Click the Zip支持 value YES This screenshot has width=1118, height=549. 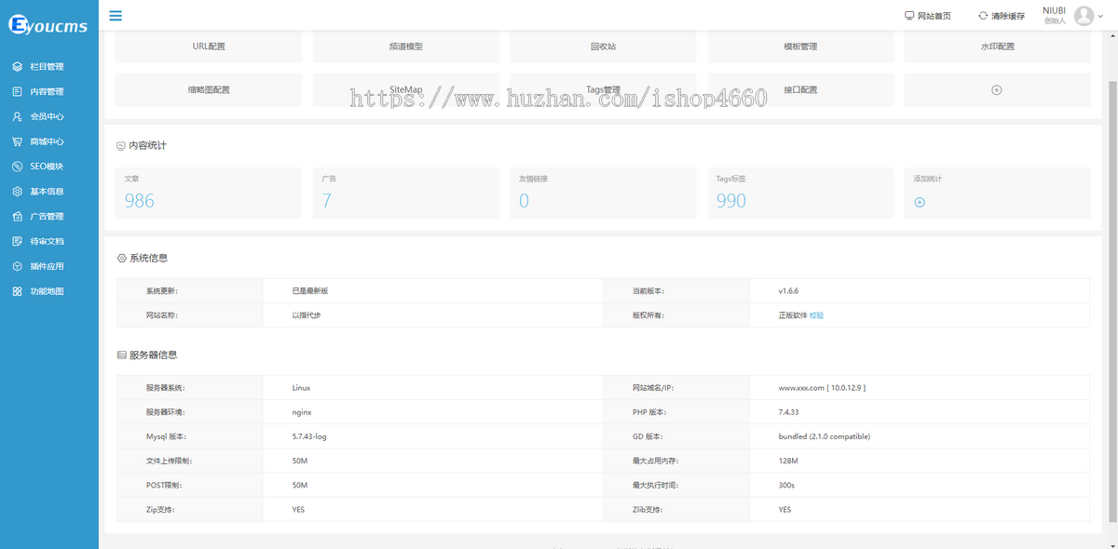[x=298, y=510]
